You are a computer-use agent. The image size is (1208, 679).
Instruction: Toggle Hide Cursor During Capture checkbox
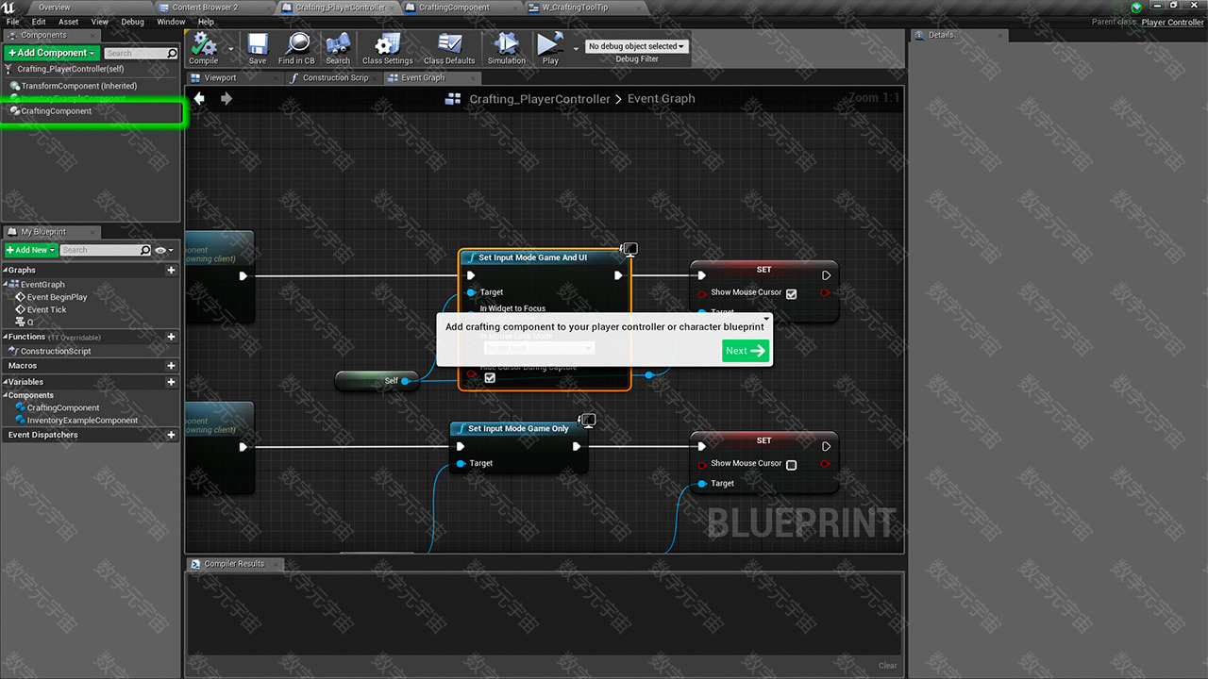(x=489, y=377)
